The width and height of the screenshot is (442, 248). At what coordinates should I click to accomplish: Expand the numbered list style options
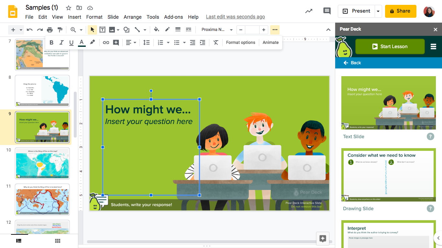click(168, 42)
